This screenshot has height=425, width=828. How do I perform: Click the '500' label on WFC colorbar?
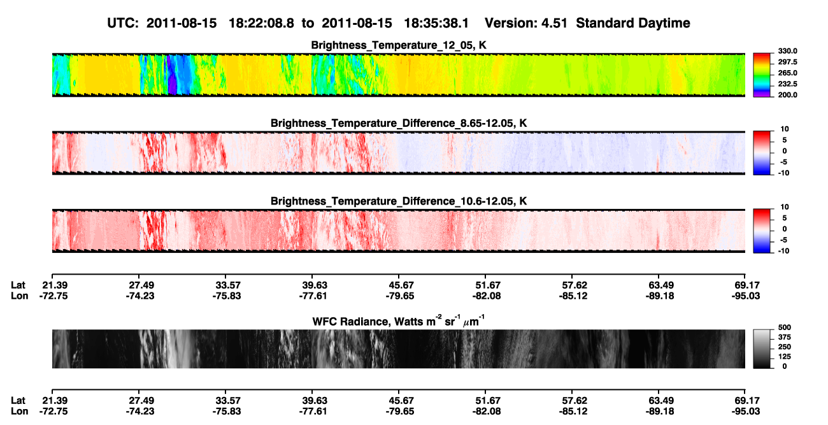click(x=784, y=328)
